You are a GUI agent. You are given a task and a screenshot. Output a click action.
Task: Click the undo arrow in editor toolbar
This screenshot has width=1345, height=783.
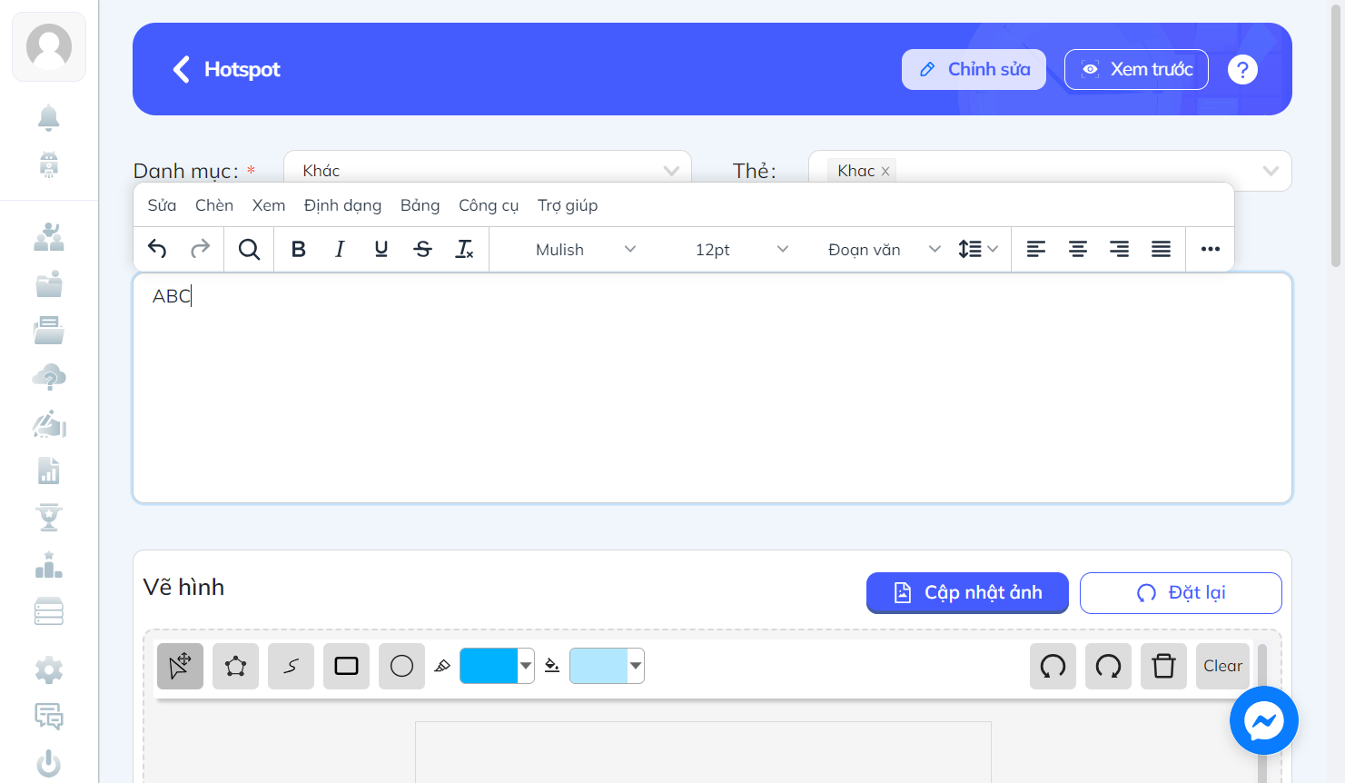click(157, 249)
